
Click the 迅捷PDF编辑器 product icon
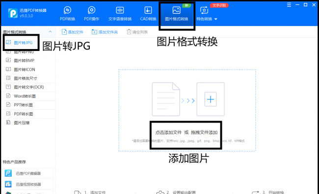point(8,173)
